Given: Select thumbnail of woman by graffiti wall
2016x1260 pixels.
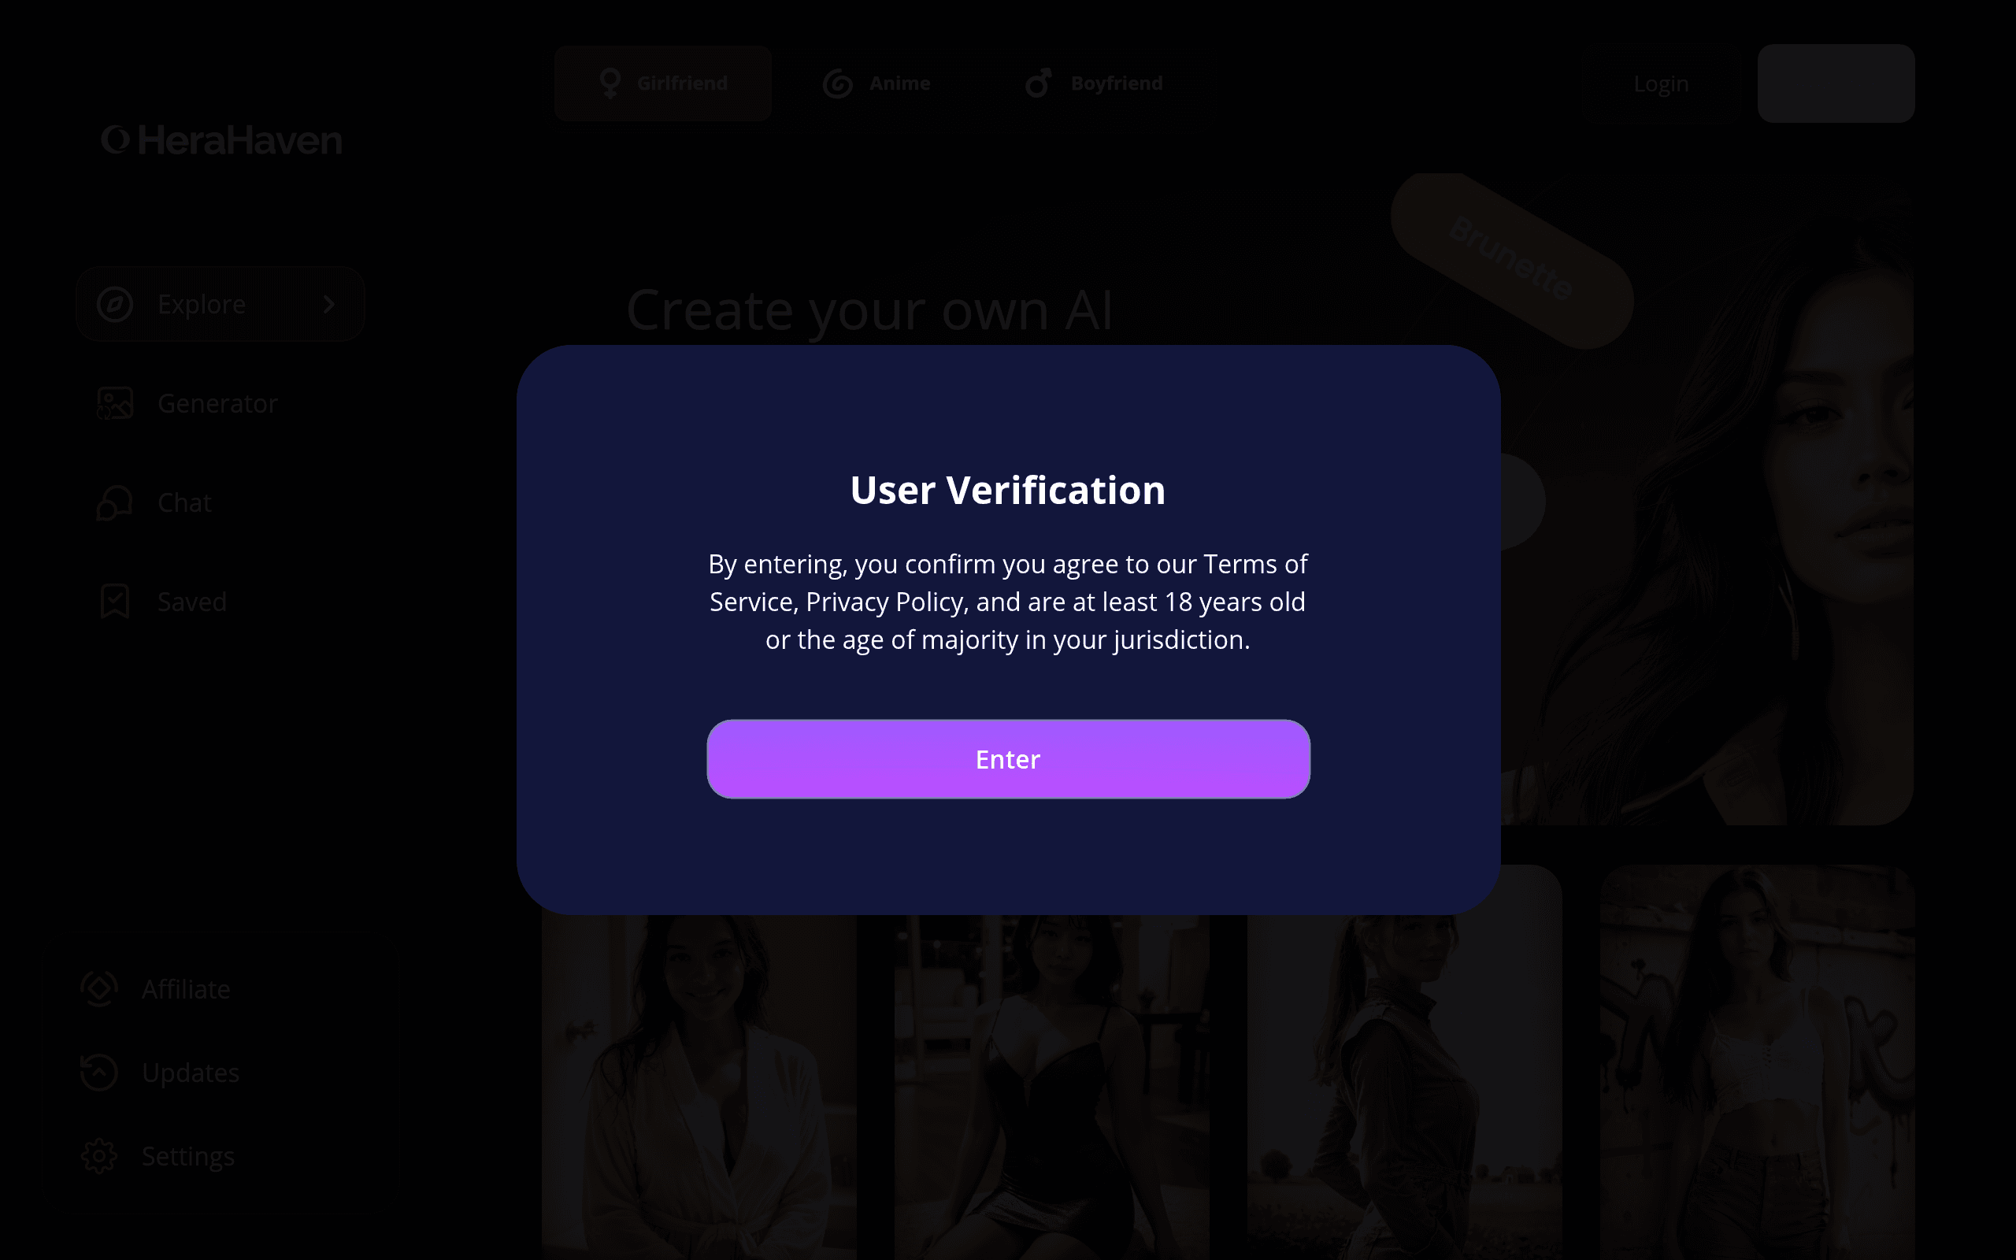Looking at the screenshot, I should 1757,1062.
